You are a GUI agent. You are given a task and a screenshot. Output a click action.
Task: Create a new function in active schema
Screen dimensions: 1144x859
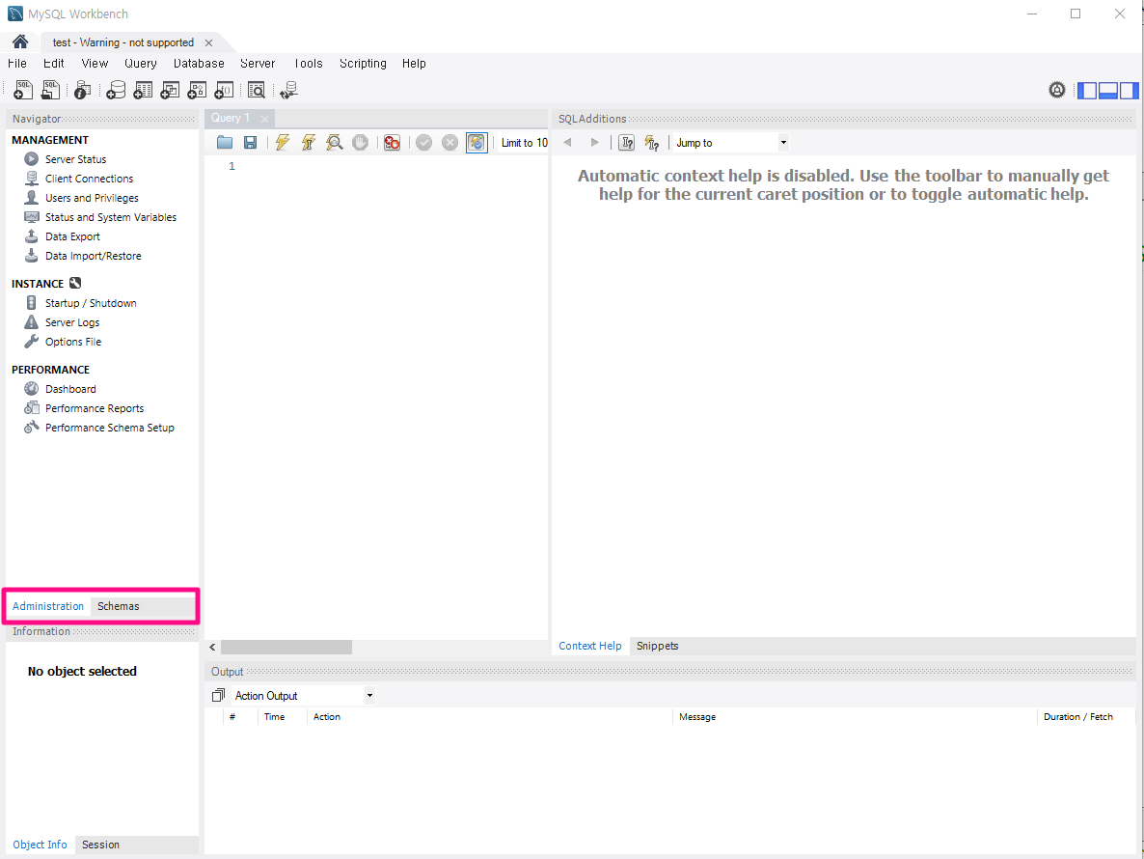coord(224,90)
